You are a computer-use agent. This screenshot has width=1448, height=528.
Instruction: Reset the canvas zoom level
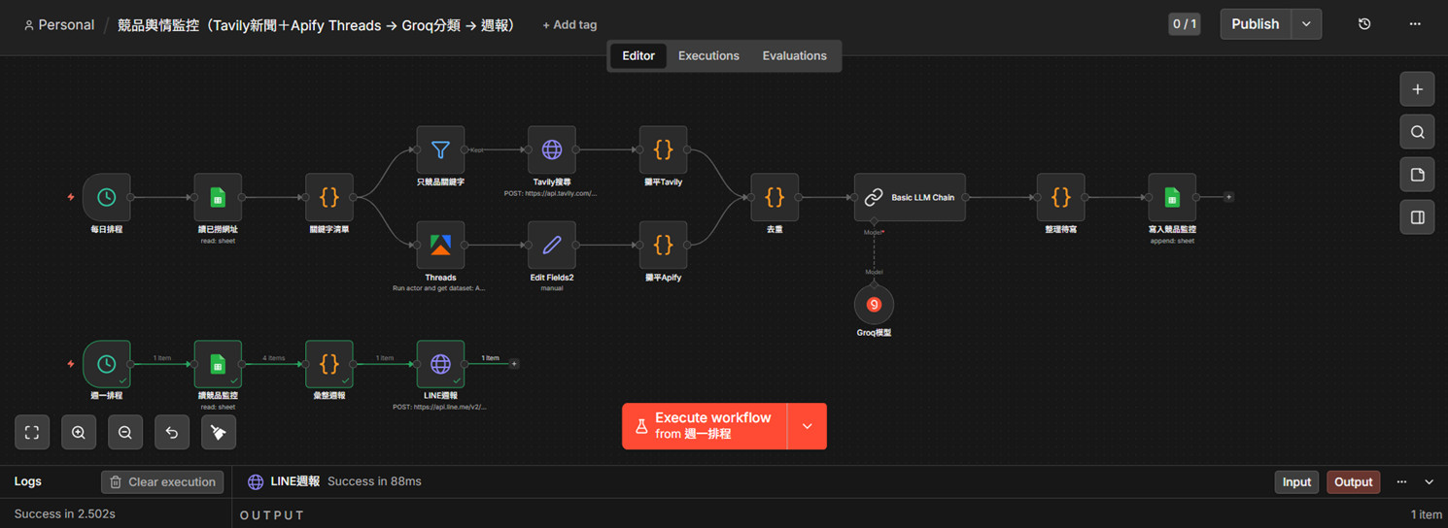click(x=172, y=433)
